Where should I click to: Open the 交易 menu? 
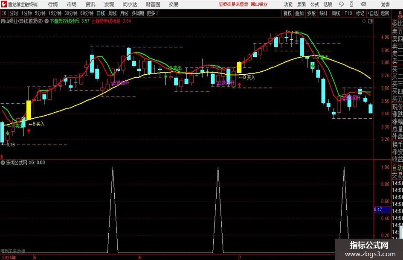(174, 4)
